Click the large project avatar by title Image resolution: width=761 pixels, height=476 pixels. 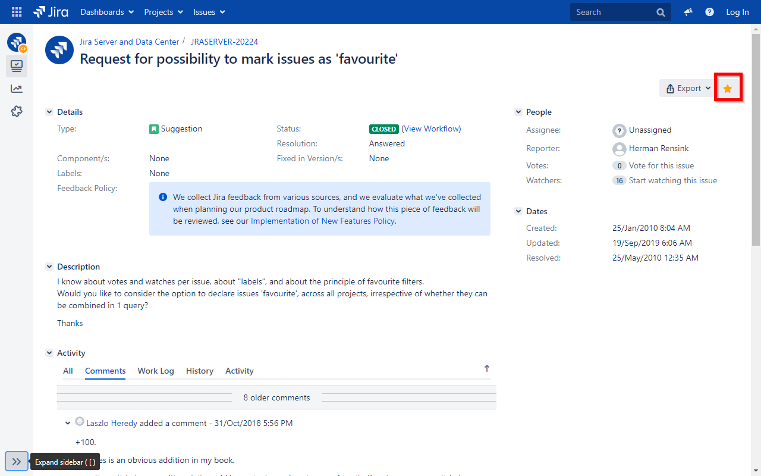point(59,50)
